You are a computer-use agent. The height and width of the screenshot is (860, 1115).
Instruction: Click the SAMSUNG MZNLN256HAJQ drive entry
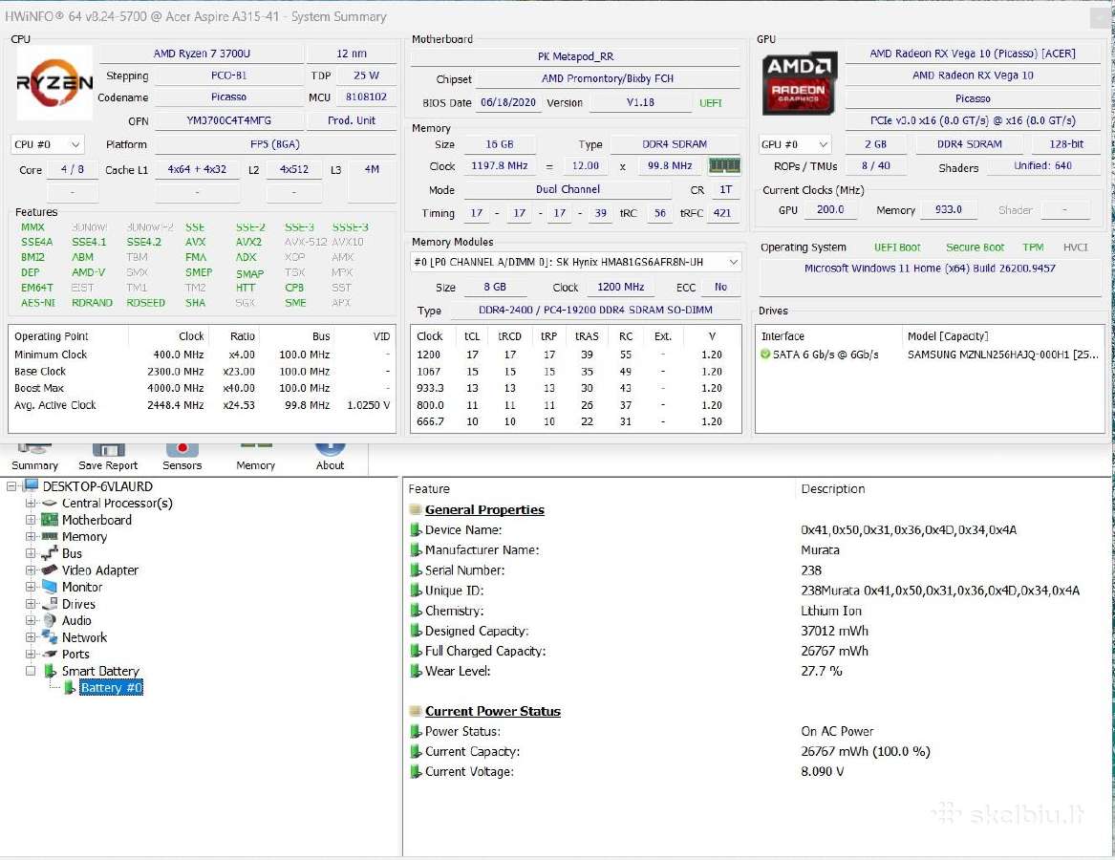[1002, 355]
